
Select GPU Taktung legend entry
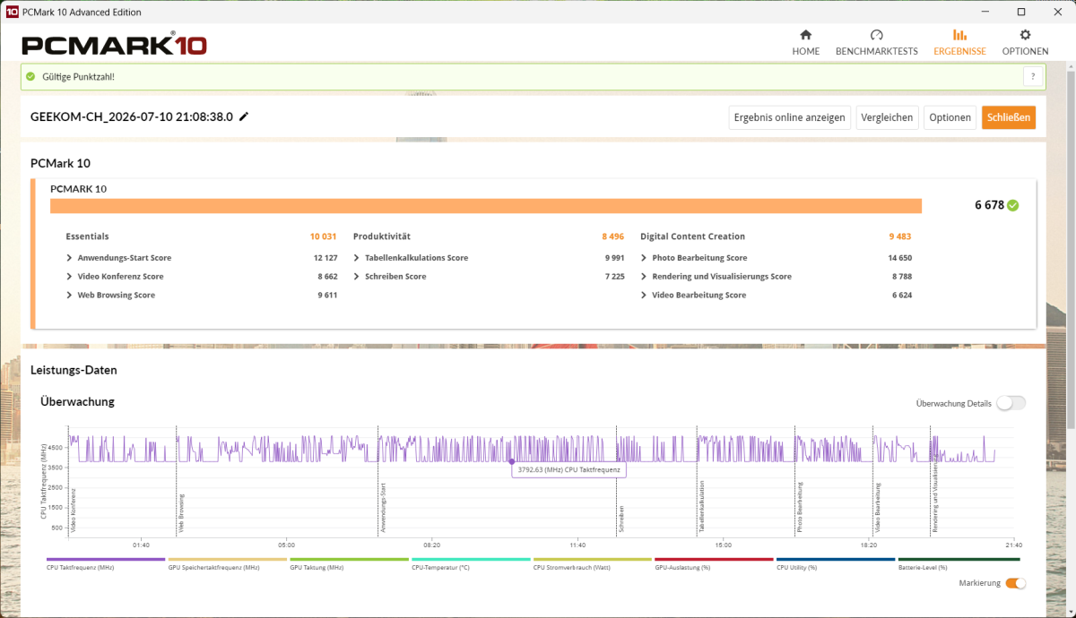point(349,563)
